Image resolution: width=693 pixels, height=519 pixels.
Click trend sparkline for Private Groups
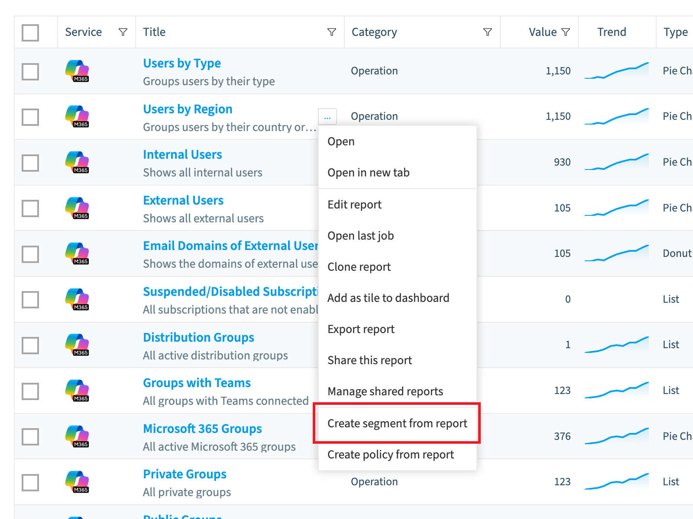(x=617, y=481)
